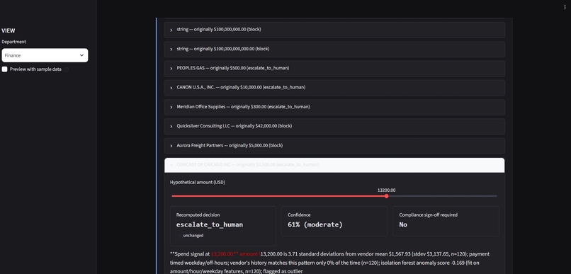Click the 'Hypothetical amount (USD)' label
This screenshot has width=571, height=274.
pos(198,182)
